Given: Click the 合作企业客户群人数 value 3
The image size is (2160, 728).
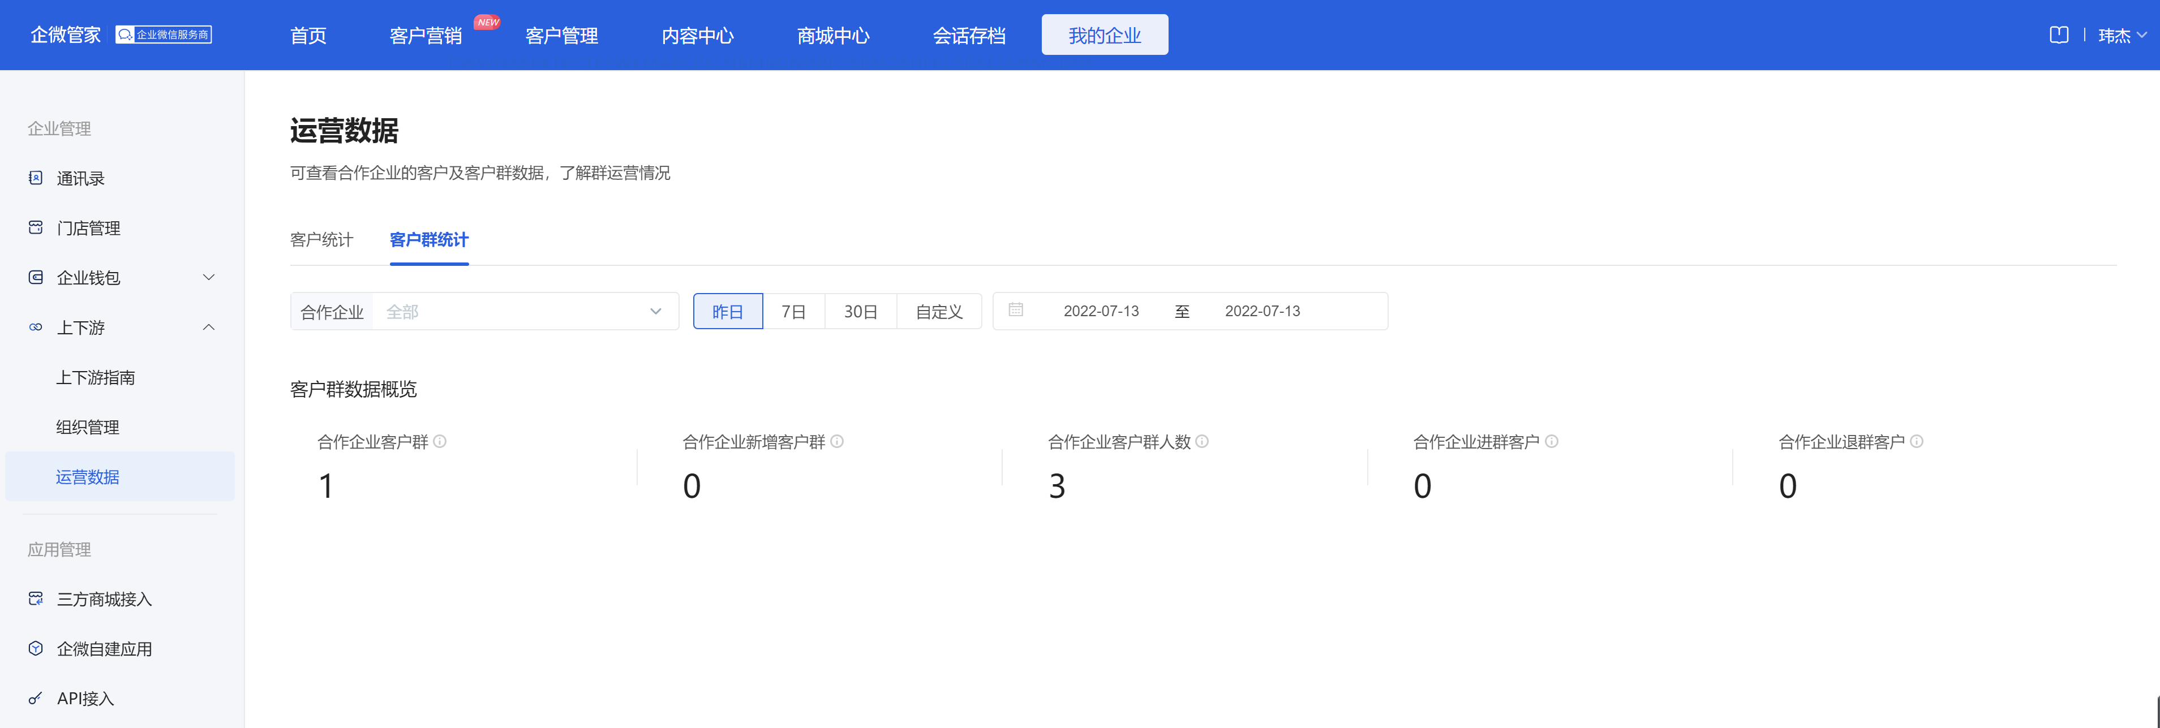Looking at the screenshot, I should pos(1057,486).
